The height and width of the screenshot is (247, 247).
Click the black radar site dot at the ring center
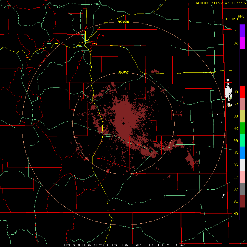tap(123, 123)
